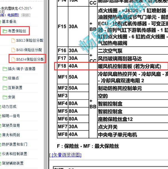Select the F18 fuse cell
This screenshot has height=169, width=168.
[62, 66]
